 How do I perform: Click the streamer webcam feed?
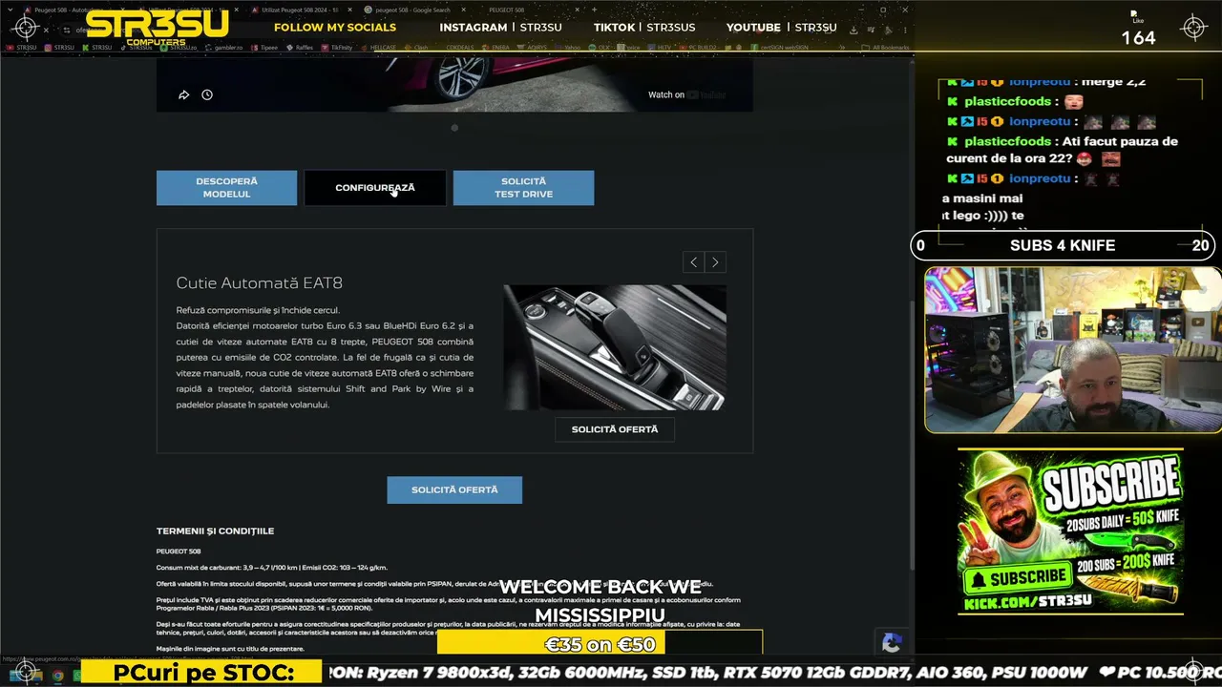[1073, 349]
